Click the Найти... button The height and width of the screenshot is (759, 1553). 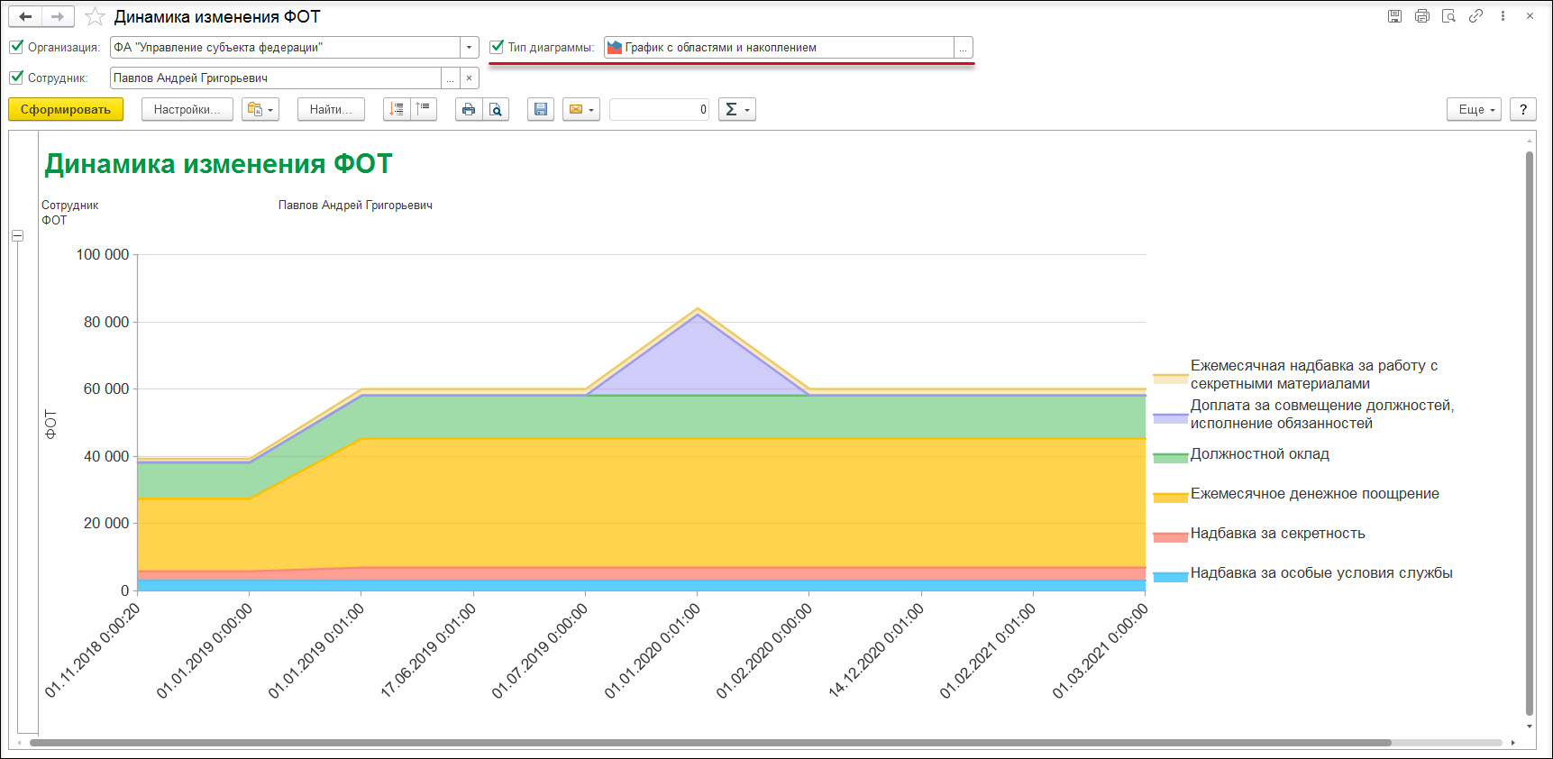tap(331, 109)
